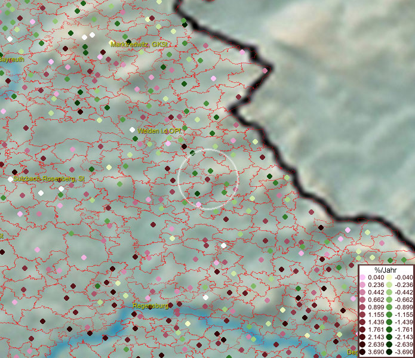415x358 pixels.
Task: Select the 0.040 pink legend swatch
Action: click(x=362, y=277)
